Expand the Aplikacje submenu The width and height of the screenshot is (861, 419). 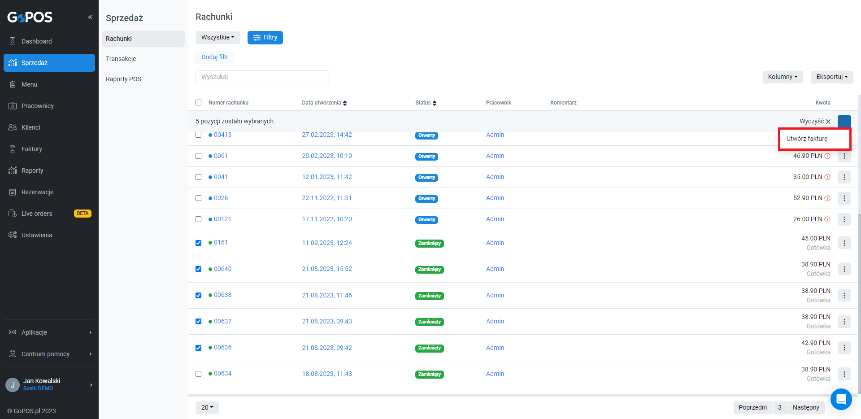click(x=49, y=332)
